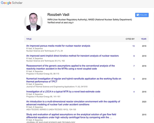This screenshot has height=123, width=154.
Task: Click the Follow button
Action: (x=142, y=15)
